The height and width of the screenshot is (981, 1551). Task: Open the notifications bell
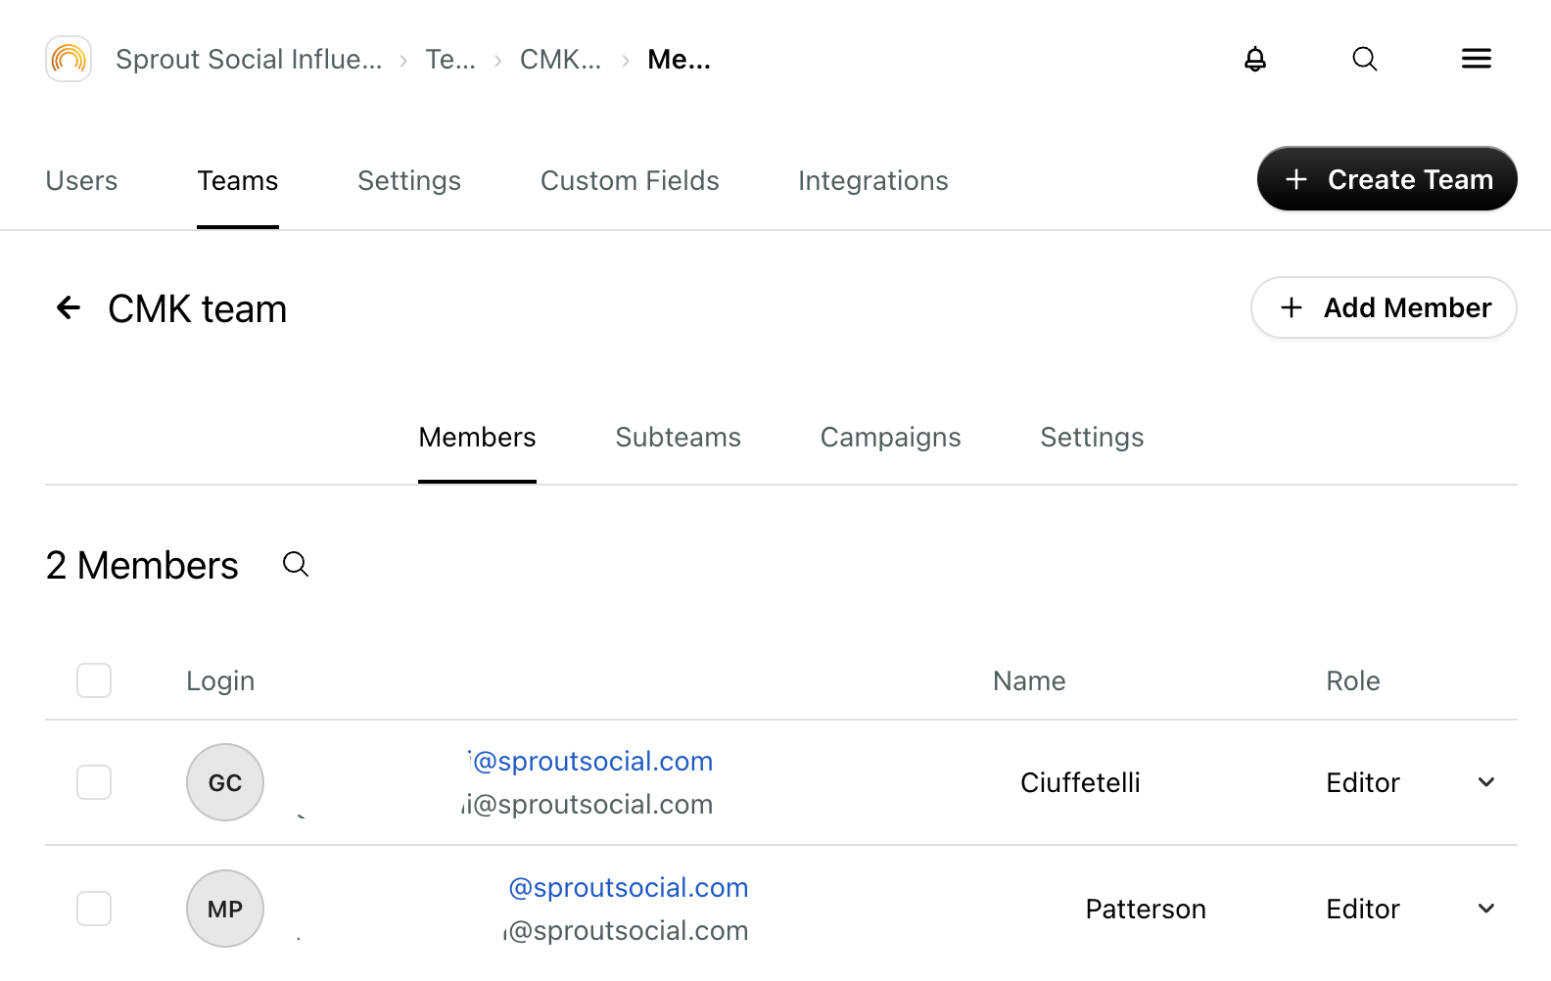[x=1255, y=60]
